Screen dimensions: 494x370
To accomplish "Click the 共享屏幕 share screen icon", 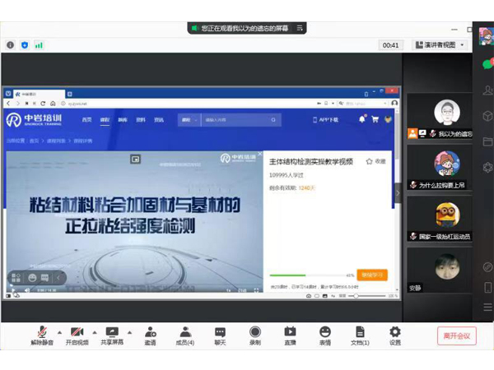I will point(112,331).
